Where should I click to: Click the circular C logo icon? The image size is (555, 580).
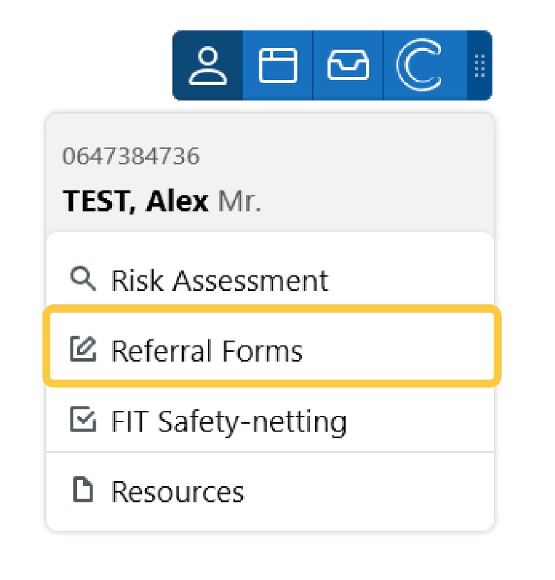[418, 65]
